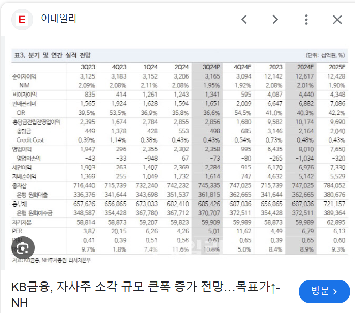Click the table title 표3. 분기 및 연간 실적 전망
Image resolution: width=355 pixels, height=313 pixels.
(x=53, y=55)
